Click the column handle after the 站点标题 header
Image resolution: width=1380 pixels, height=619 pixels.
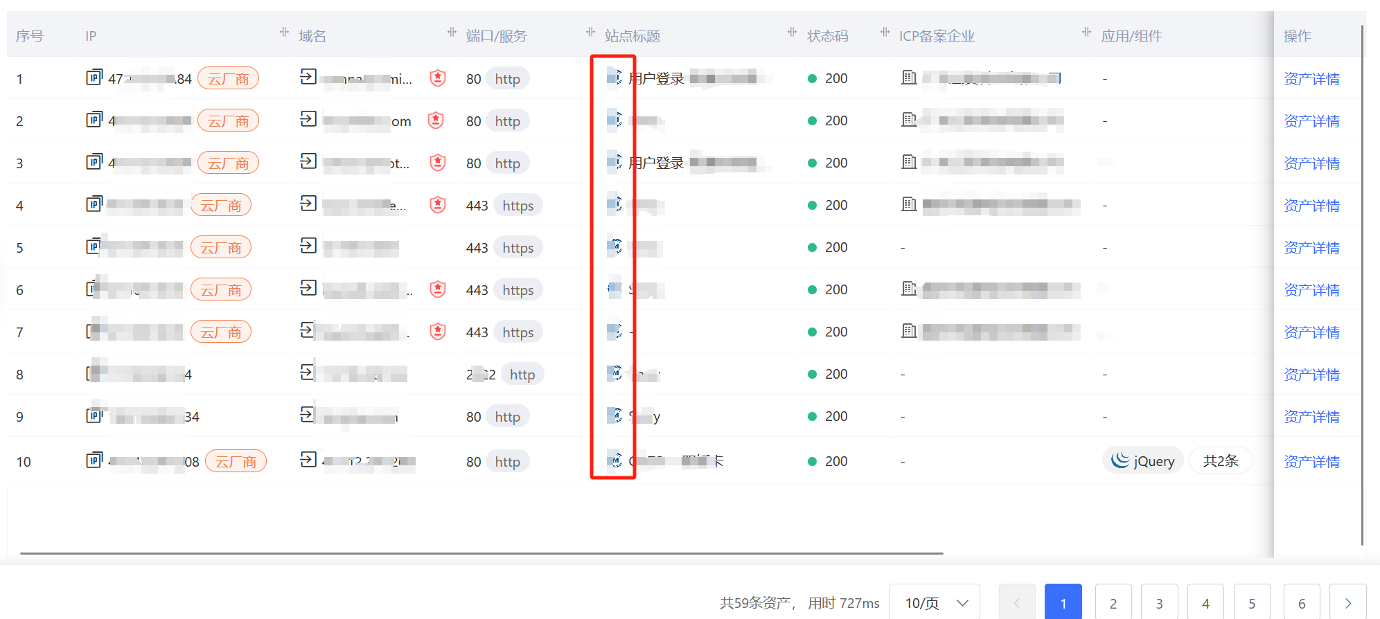pyautogui.click(x=792, y=32)
